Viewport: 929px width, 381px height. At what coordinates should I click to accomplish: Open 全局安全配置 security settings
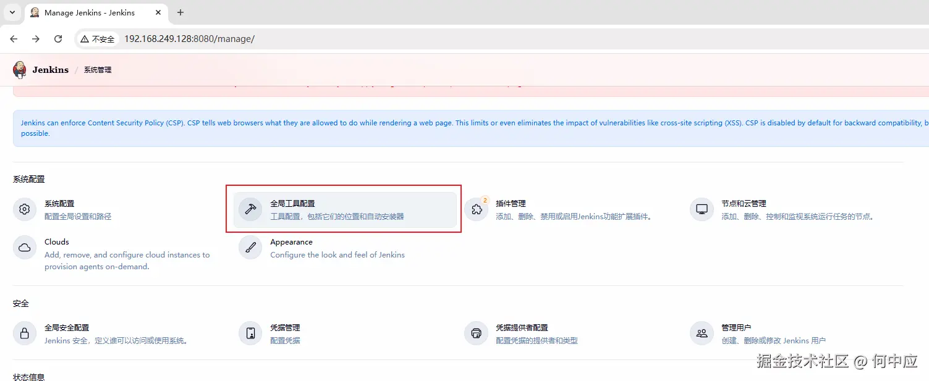pos(67,327)
